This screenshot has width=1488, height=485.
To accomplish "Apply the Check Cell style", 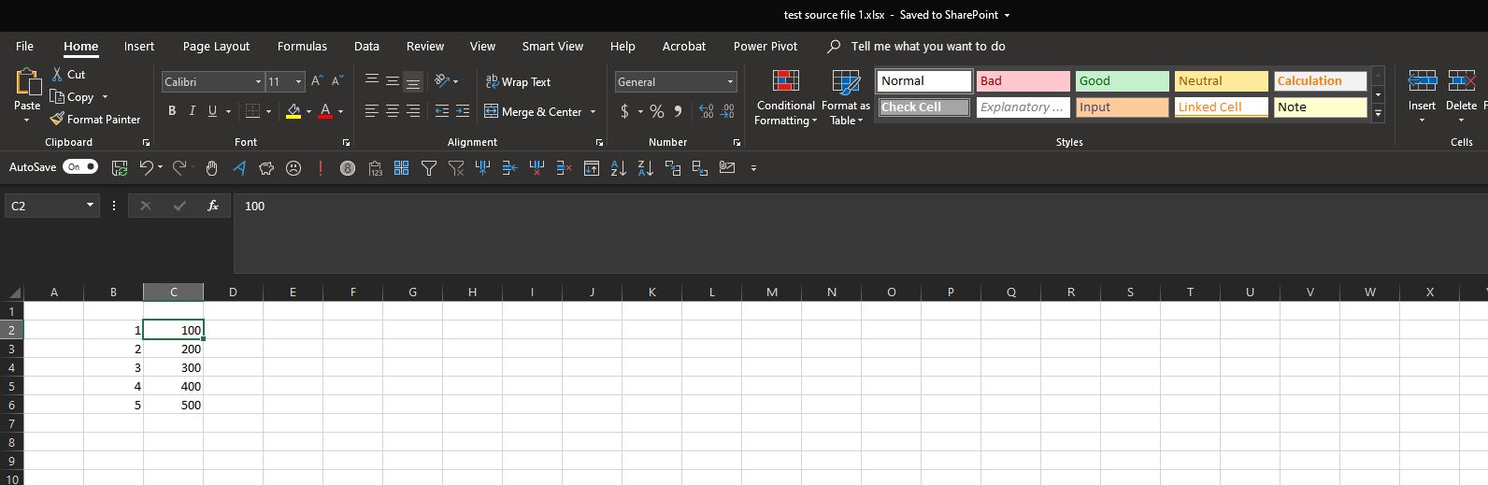I will click(923, 107).
